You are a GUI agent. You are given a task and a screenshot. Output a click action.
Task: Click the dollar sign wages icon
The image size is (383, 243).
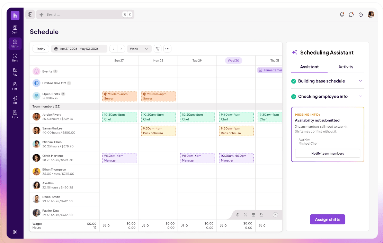[x=238, y=215]
